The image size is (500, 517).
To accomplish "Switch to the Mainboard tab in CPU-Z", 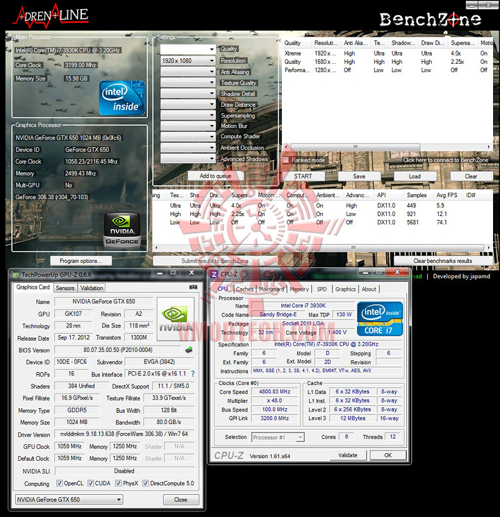I will [x=272, y=289].
